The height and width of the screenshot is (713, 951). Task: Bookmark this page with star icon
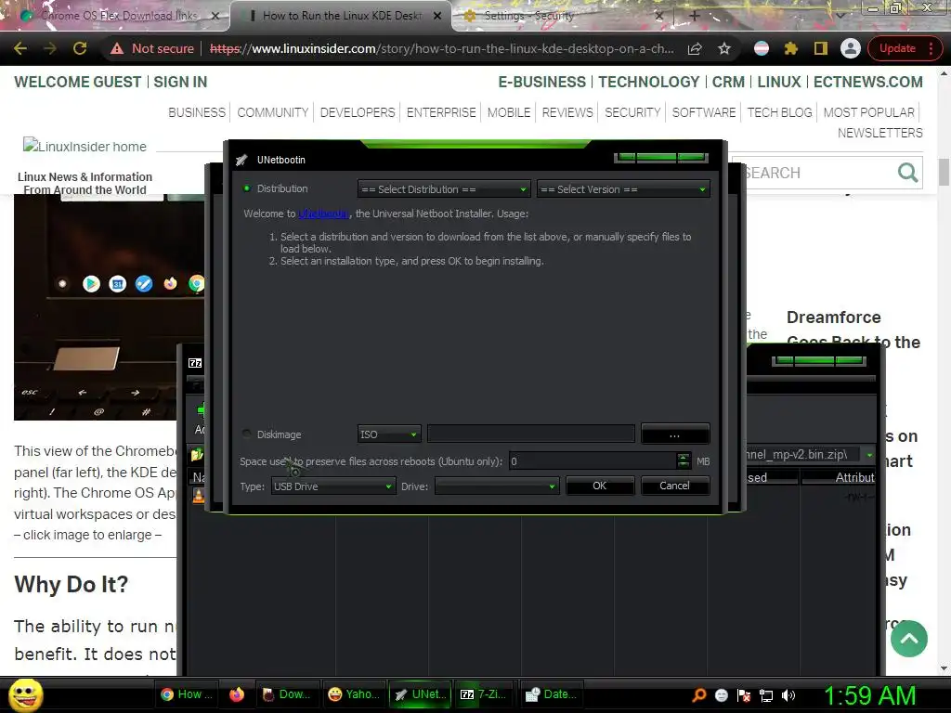[x=724, y=48]
